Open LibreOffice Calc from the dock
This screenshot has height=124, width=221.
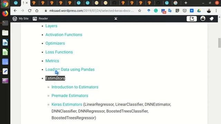coord(5,52)
